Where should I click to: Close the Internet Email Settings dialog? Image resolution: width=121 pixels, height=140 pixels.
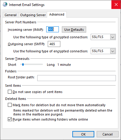(x=116, y=4)
